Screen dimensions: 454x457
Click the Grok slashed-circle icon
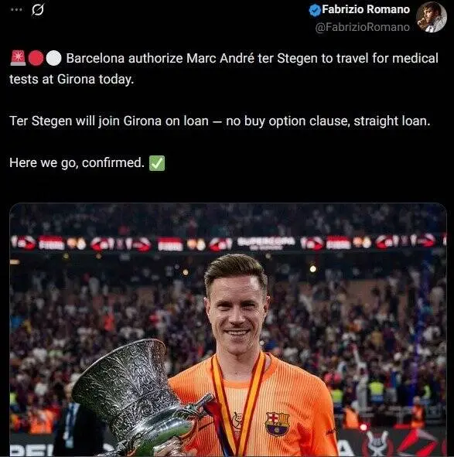click(x=38, y=10)
